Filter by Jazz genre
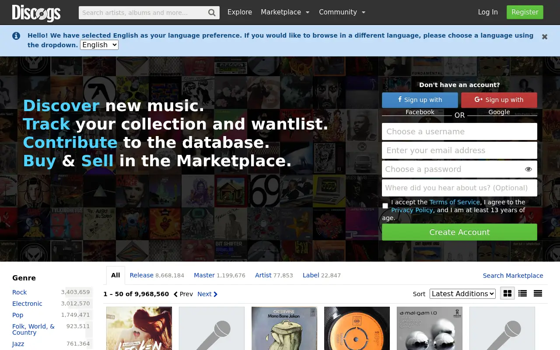This screenshot has width=560, height=350. click(x=18, y=344)
